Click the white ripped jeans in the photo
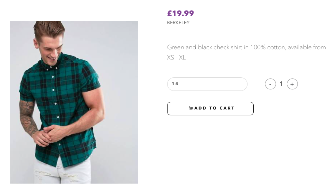The height and width of the screenshot is (192, 334). click(x=62, y=172)
